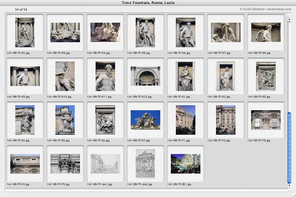Pick the niche arch image 1A1-SN-TF-D12.jpg
Viewport: 296px width, 197px height.
coord(145,76)
